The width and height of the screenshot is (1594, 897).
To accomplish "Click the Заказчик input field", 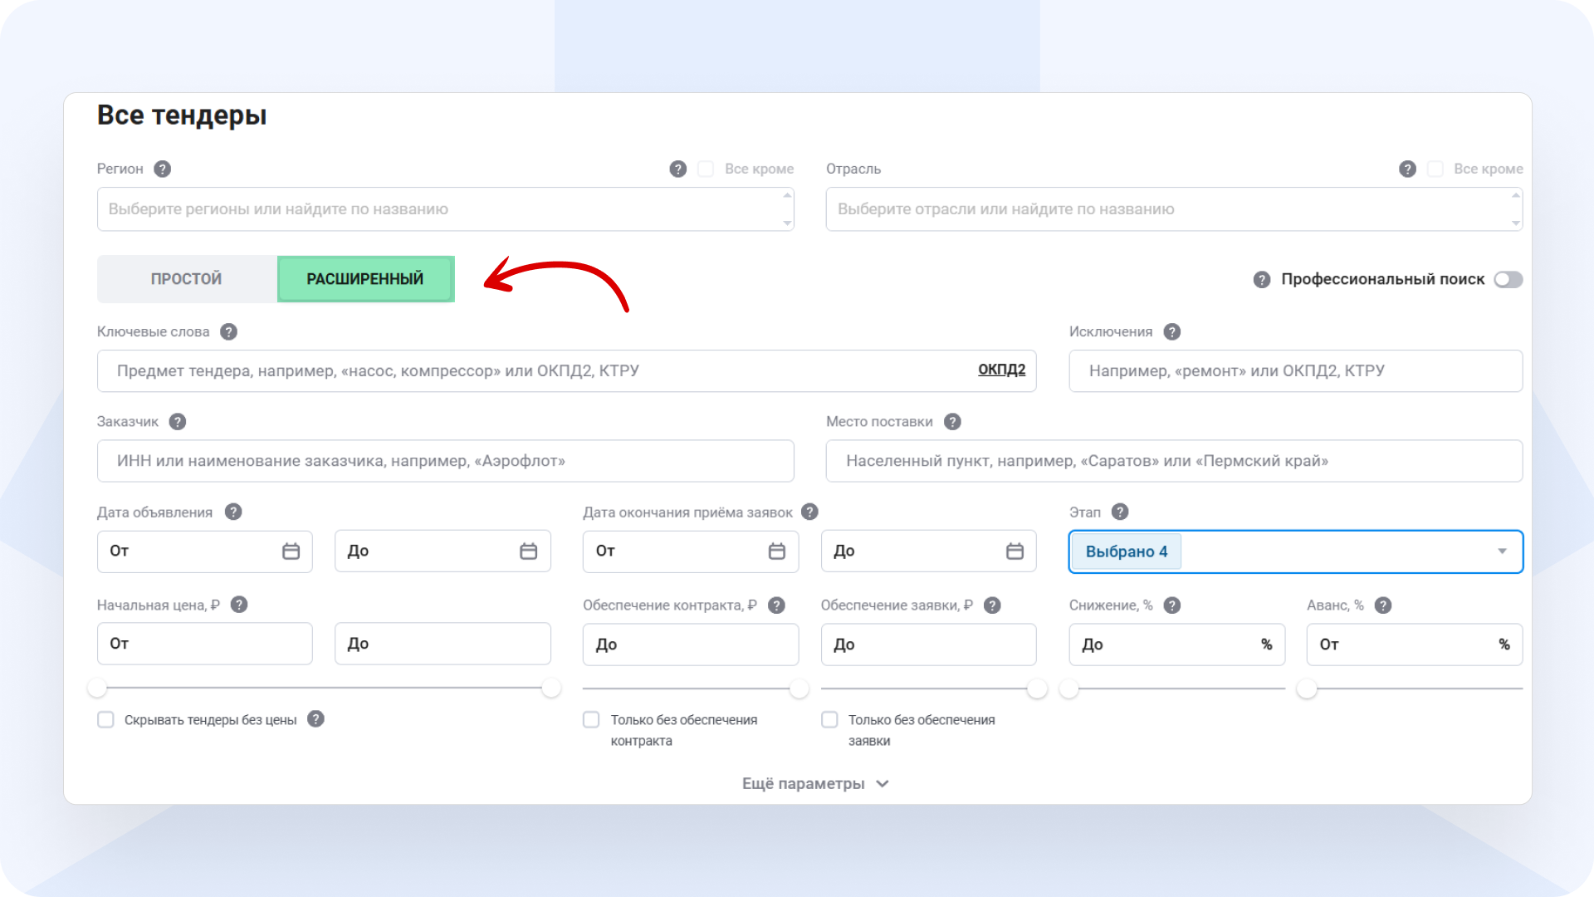I will pos(445,461).
